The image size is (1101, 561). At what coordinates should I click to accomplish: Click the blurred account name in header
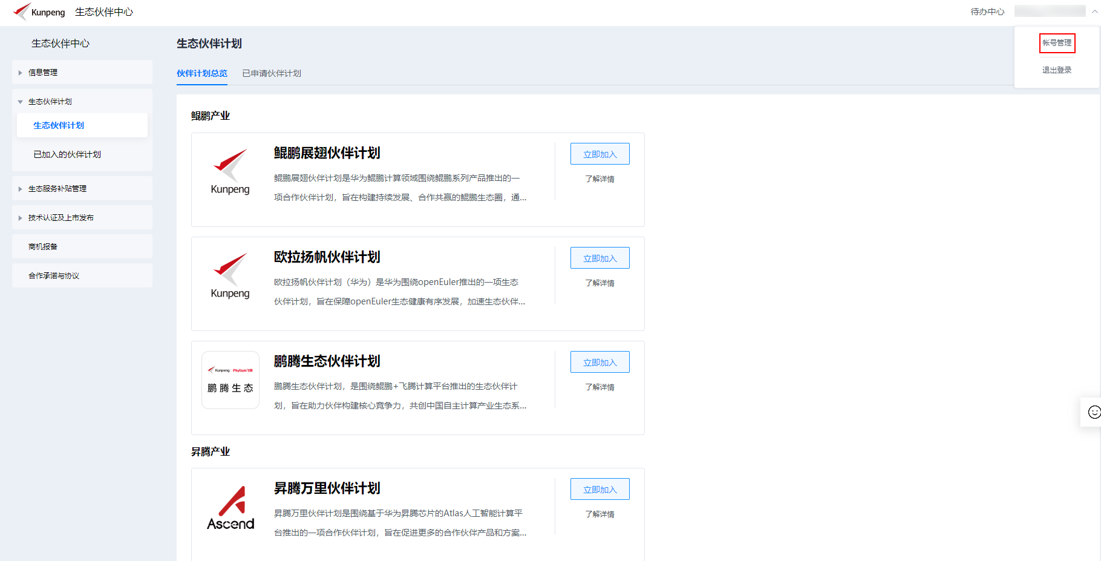1050,11
